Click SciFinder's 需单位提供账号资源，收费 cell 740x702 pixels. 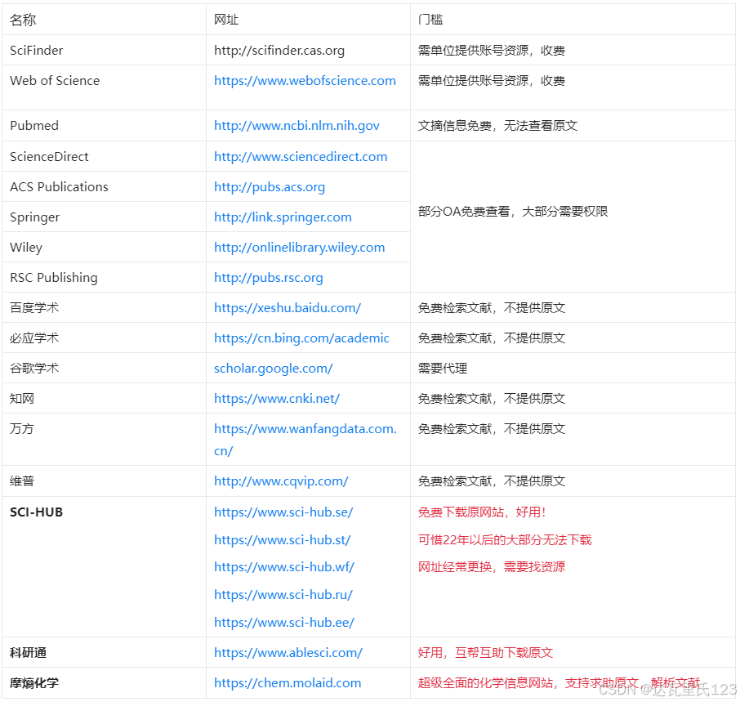click(x=573, y=50)
